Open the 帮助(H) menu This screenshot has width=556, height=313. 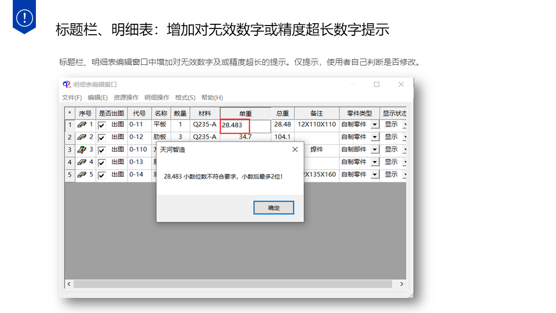212,97
